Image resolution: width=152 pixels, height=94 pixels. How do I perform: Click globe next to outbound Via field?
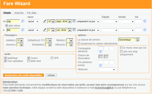(145, 21)
